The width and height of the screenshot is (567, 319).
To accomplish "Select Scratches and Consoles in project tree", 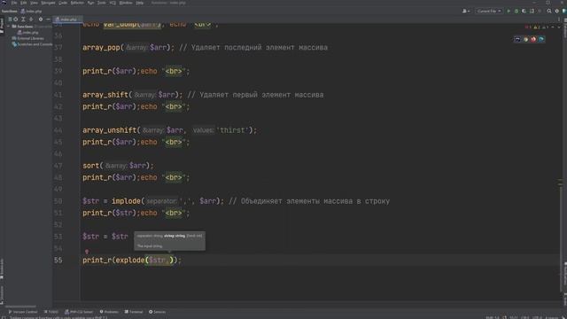I will [33, 44].
